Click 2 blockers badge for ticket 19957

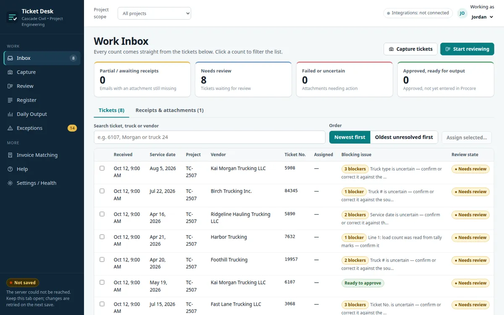(355, 260)
